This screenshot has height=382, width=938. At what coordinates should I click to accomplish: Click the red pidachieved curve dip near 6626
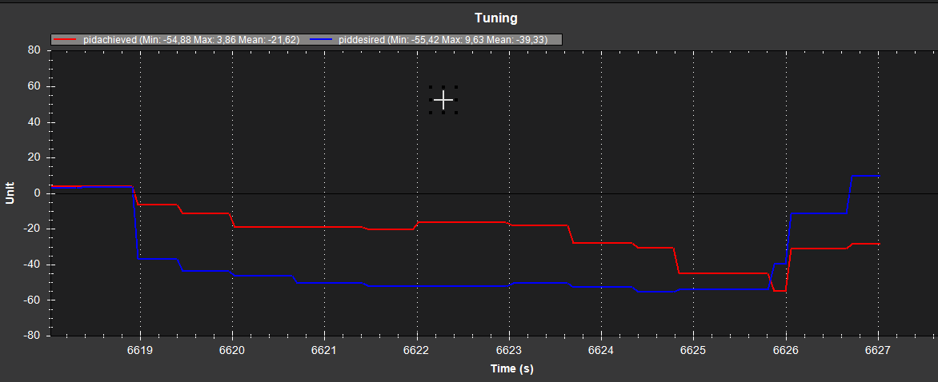[x=780, y=291]
